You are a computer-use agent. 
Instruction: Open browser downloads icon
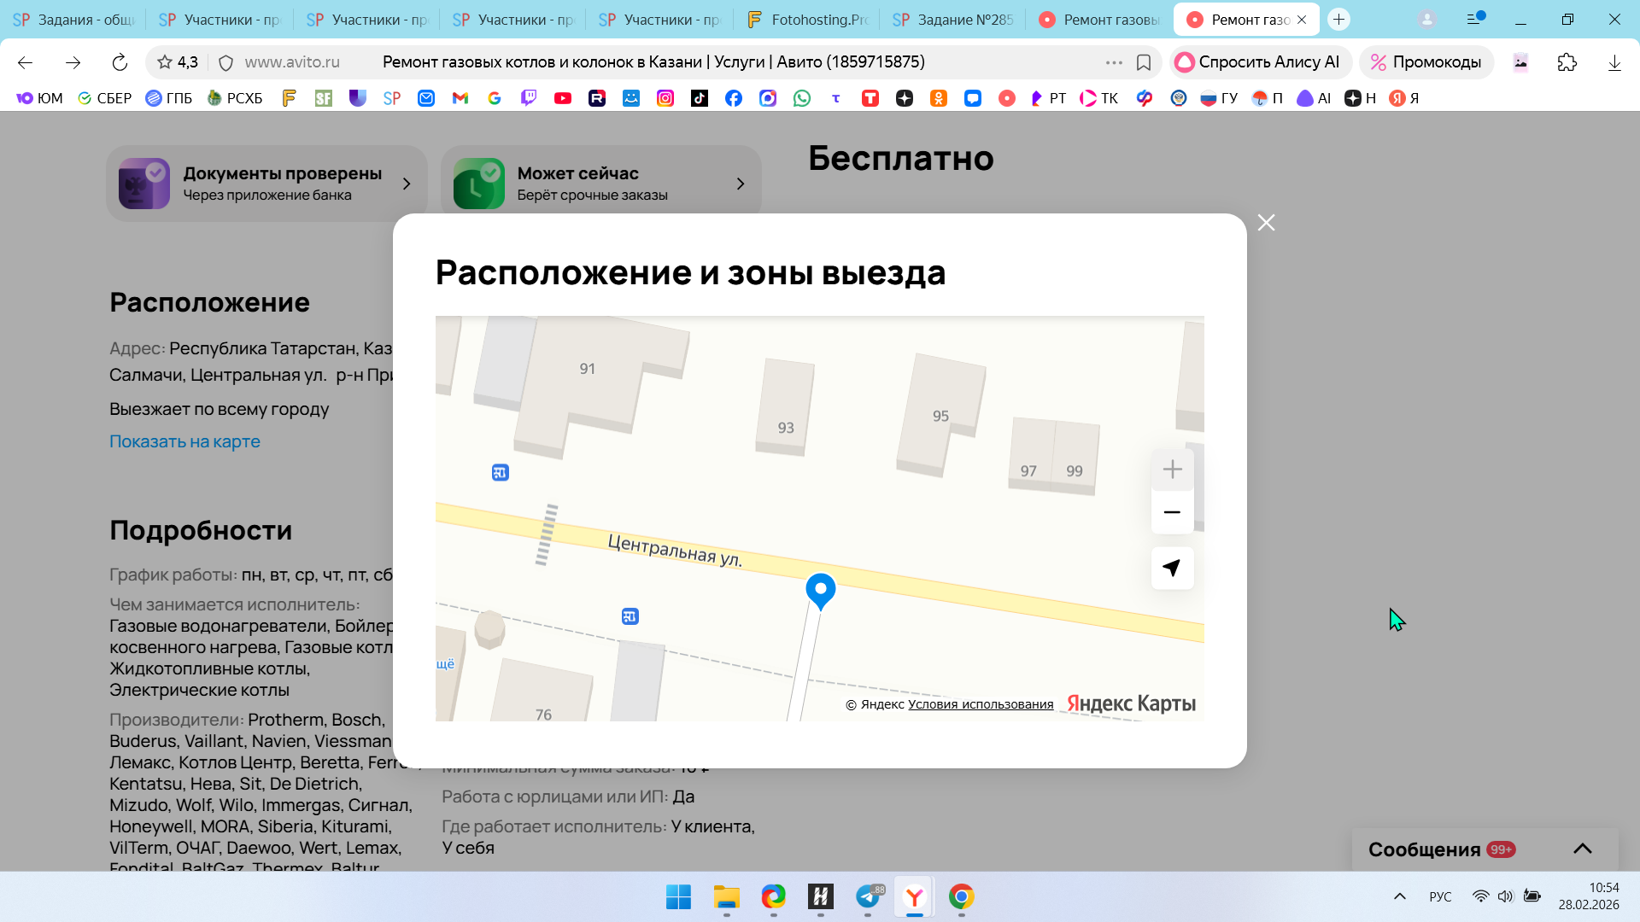click(1614, 62)
